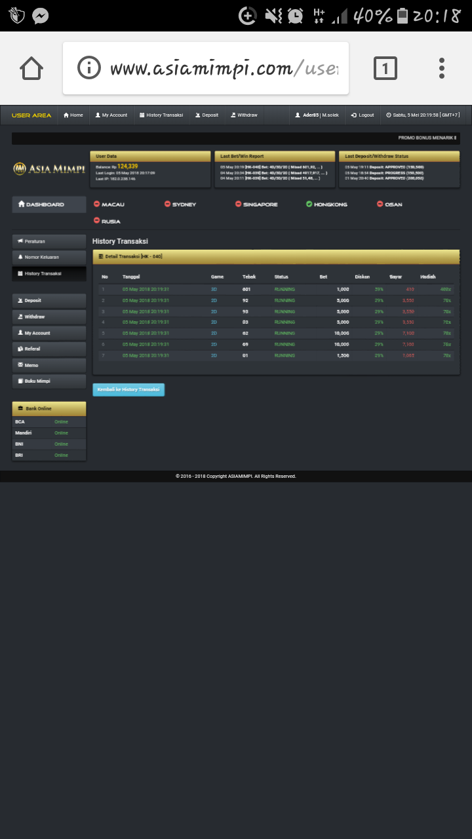Select the Hongkong market

coord(326,205)
